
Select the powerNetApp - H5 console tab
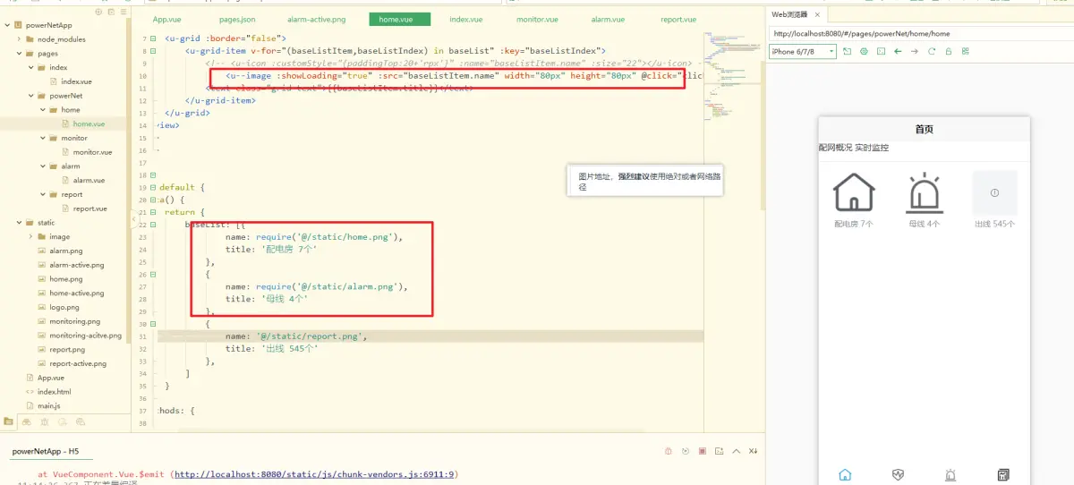pos(46,451)
